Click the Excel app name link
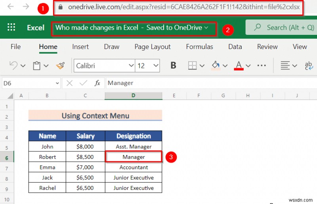 (36, 28)
